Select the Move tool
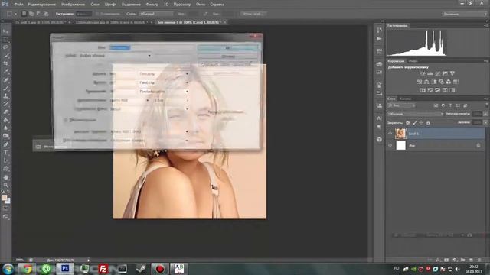 (5, 31)
